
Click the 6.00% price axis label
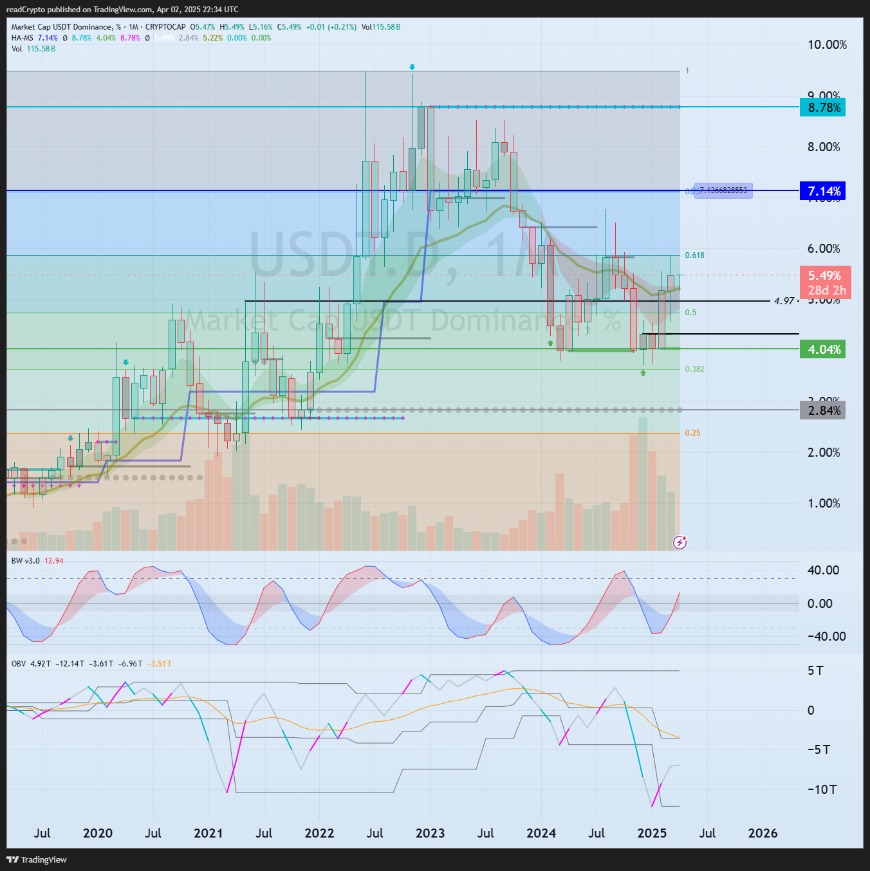[x=824, y=248]
